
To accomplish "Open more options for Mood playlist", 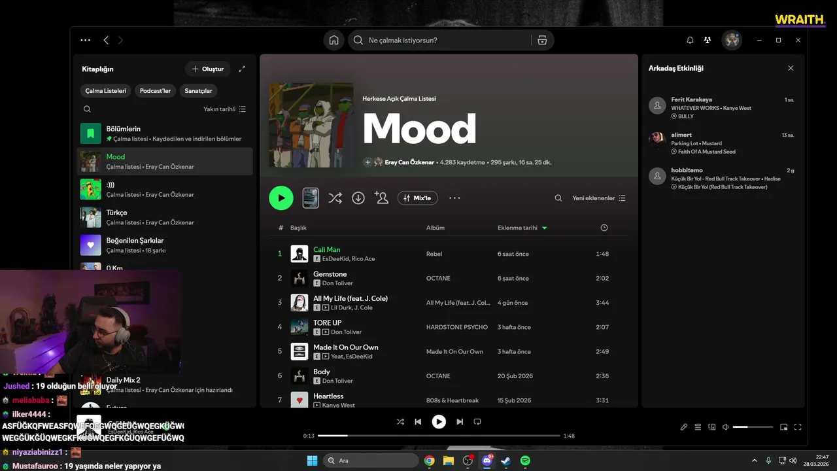I will coord(454,198).
